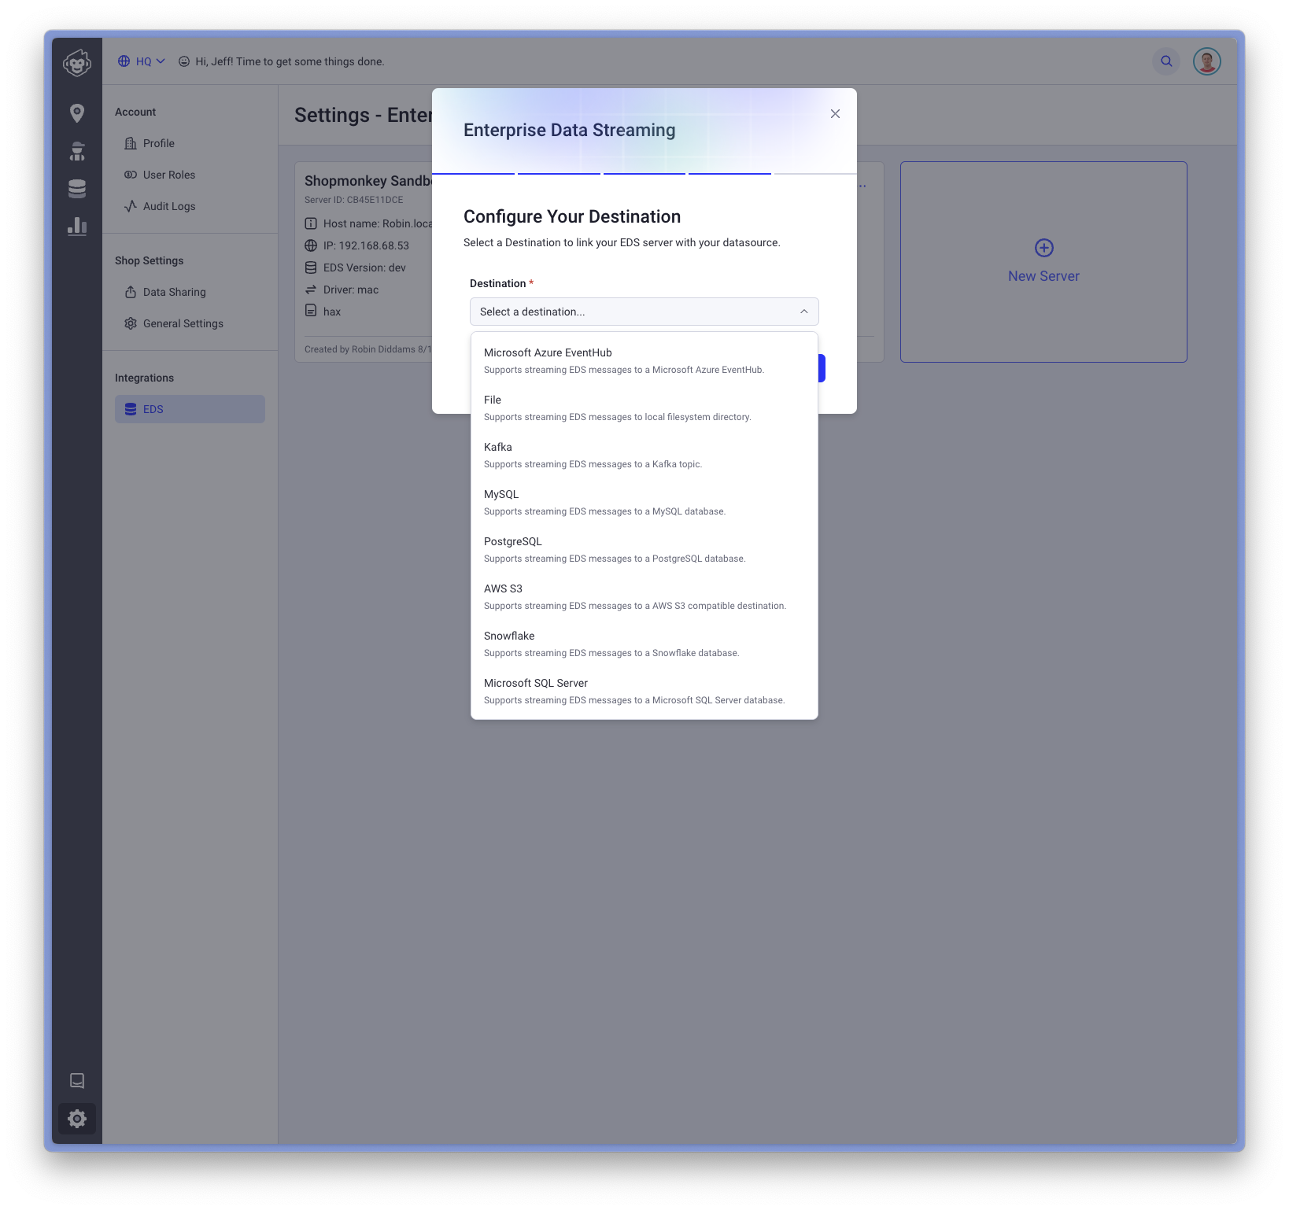Click the last wizard progress step bar
Image resolution: width=1289 pixels, height=1210 pixels.
(815, 173)
